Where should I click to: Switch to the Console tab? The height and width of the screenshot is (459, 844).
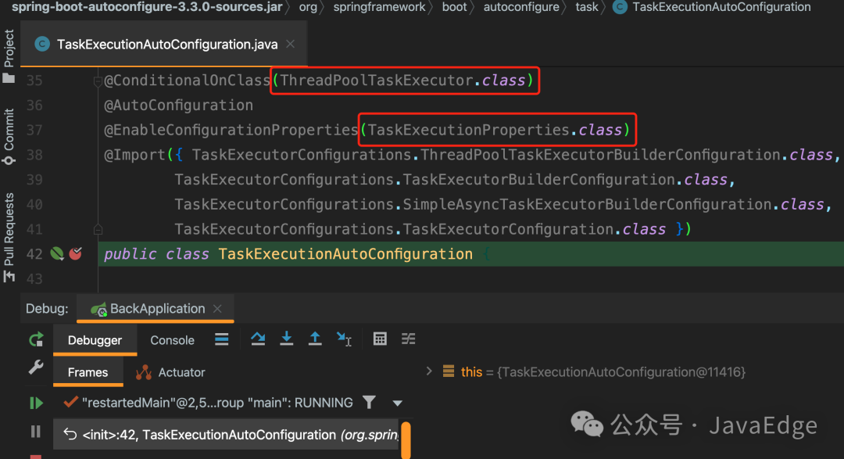point(172,340)
